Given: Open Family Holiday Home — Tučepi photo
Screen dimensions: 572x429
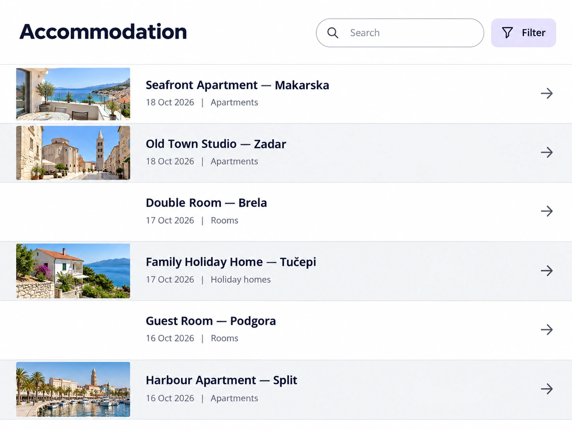Looking at the screenshot, I should pos(73,271).
